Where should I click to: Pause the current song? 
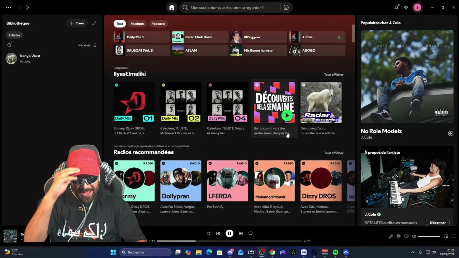pos(229,233)
